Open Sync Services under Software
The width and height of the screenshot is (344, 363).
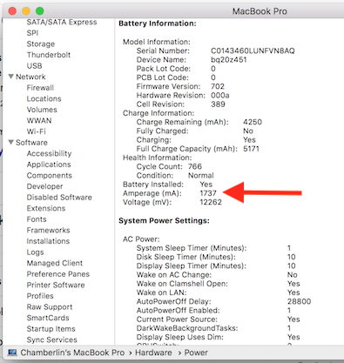pos(52,339)
